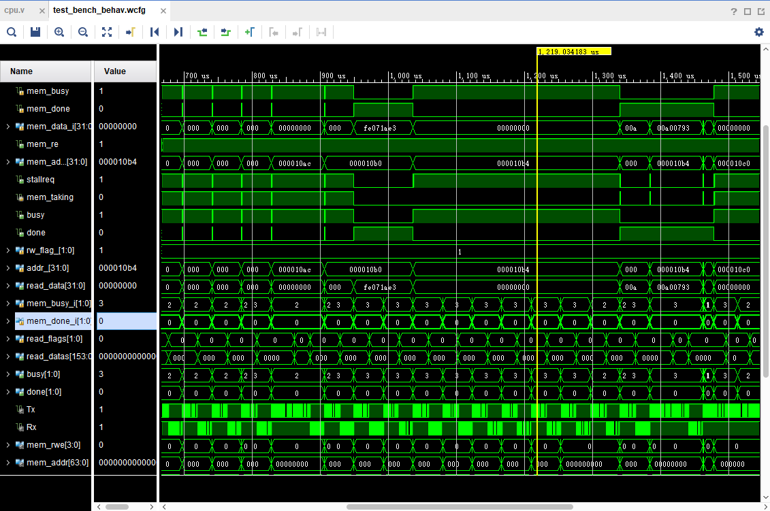Click the waveform horizontal scrollbar thumb
The image size is (770, 511).
[460, 507]
